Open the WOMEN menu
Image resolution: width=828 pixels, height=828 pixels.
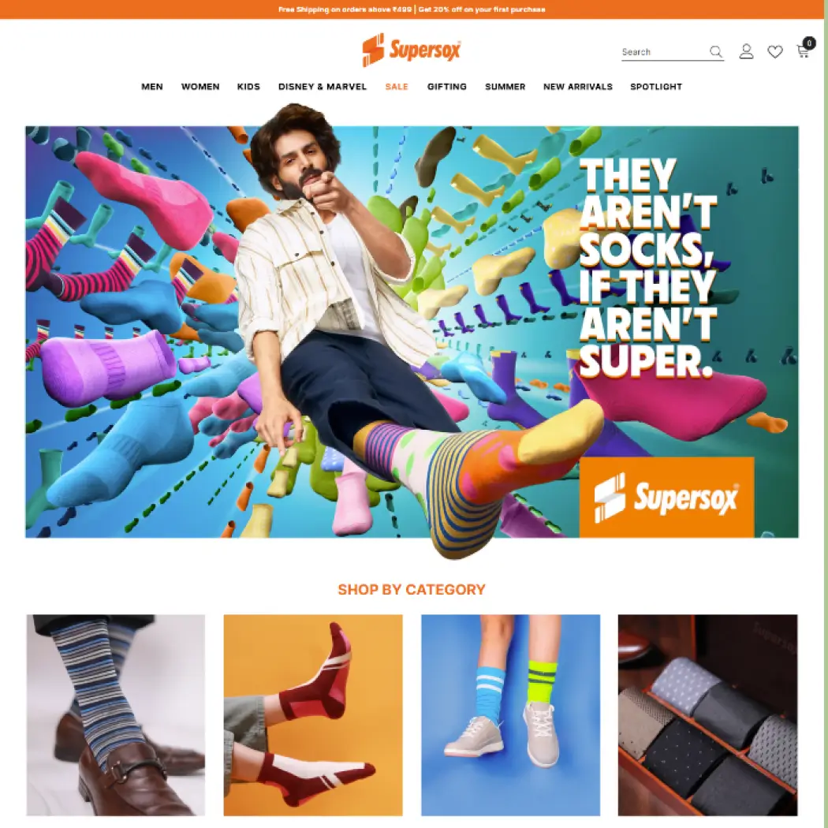pos(200,87)
